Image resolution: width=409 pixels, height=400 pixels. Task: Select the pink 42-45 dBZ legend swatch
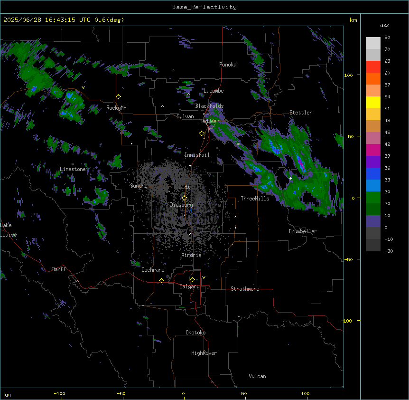pyautogui.click(x=373, y=138)
